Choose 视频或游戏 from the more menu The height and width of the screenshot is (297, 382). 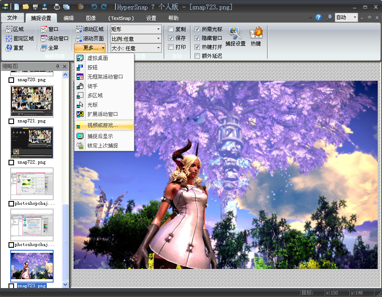103,125
